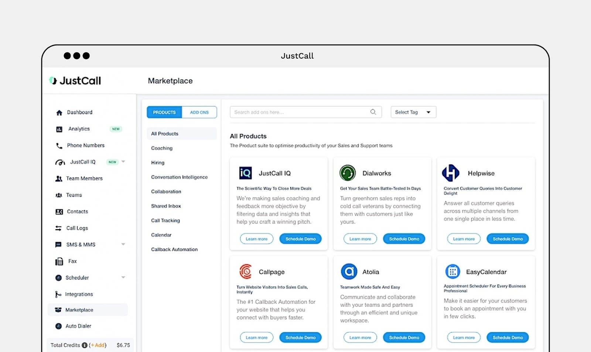Open Analytics from the sidebar label
Image resolution: width=591 pixels, height=352 pixels.
[79, 129]
